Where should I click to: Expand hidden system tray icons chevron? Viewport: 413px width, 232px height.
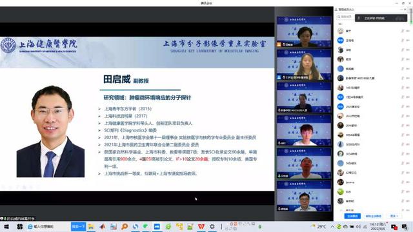(x=332, y=226)
